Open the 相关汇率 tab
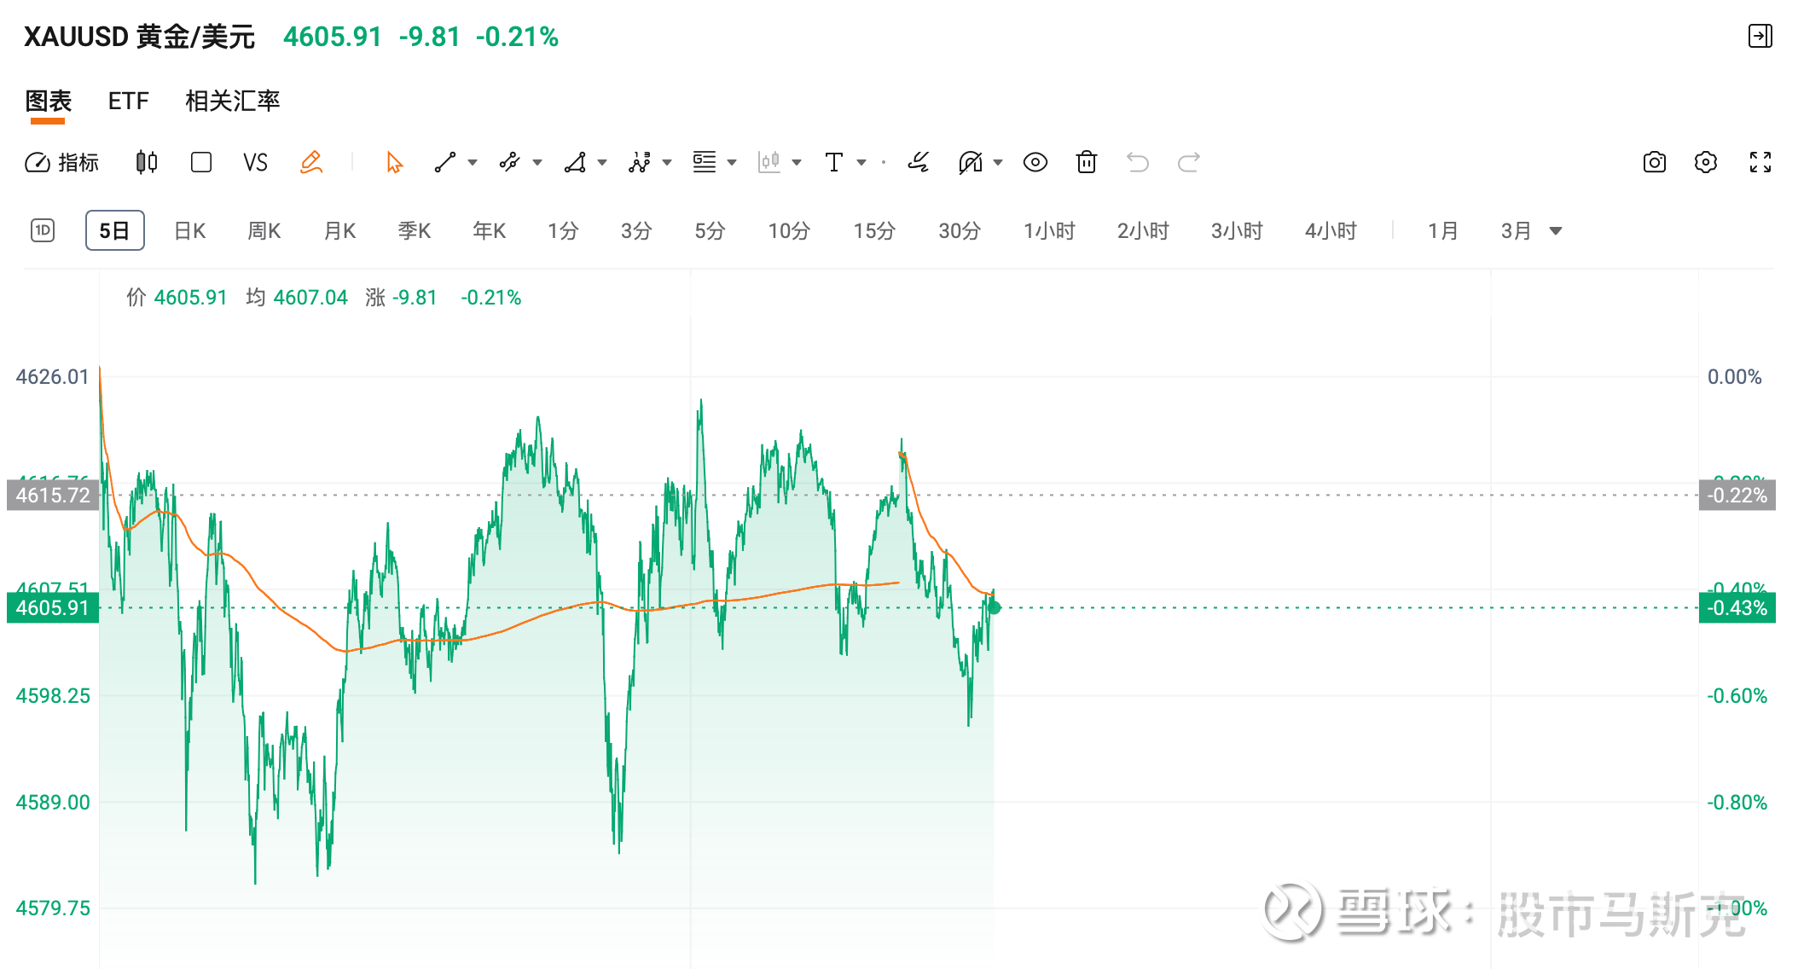Image resolution: width=1798 pixels, height=969 pixels. coord(232,102)
